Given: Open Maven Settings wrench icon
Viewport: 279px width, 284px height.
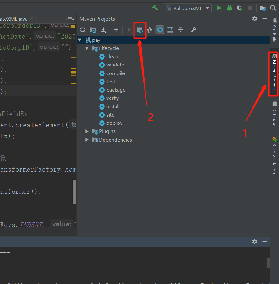Looking at the screenshot, I should click(193, 30).
